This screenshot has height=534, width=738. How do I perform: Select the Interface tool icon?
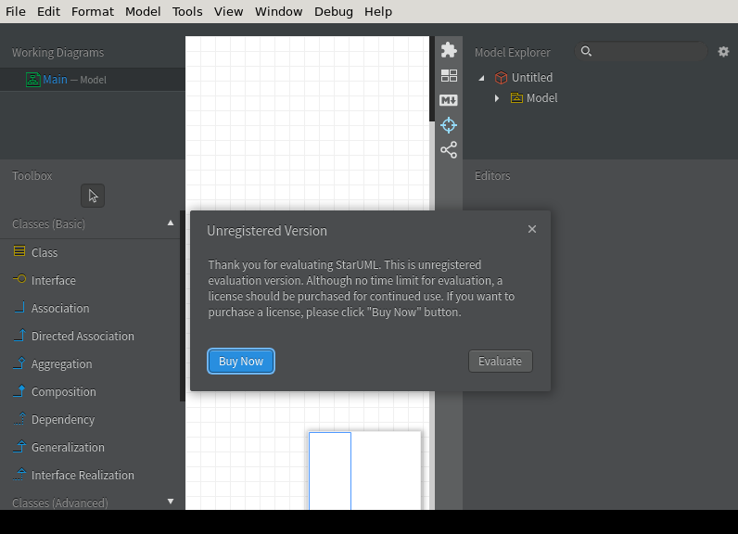click(19, 279)
